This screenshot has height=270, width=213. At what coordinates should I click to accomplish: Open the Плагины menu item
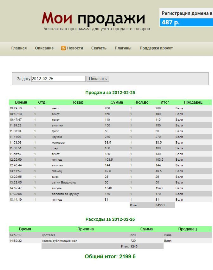coord(123,48)
